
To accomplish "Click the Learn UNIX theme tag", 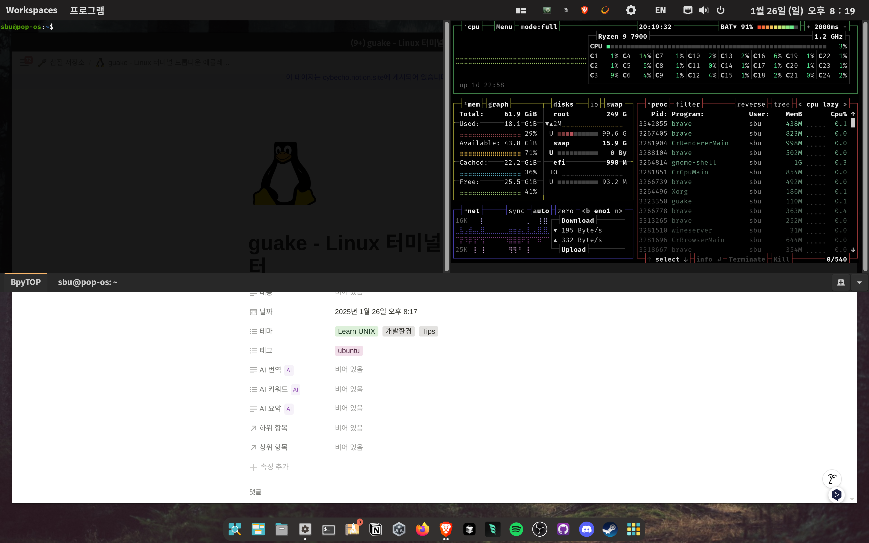I will click(356, 331).
